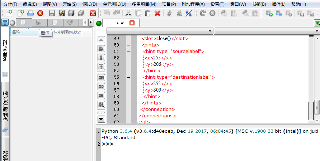The height and width of the screenshot is (161, 320).
Task: Click the editor vertical scrollbar thumb
Action: (x=311, y=111)
